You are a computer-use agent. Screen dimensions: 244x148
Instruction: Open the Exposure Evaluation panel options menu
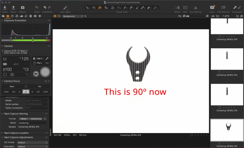tap(49, 20)
